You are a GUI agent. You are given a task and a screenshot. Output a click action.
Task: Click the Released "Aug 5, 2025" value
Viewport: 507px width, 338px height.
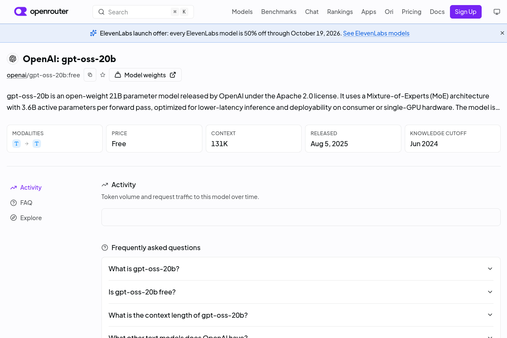329,144
